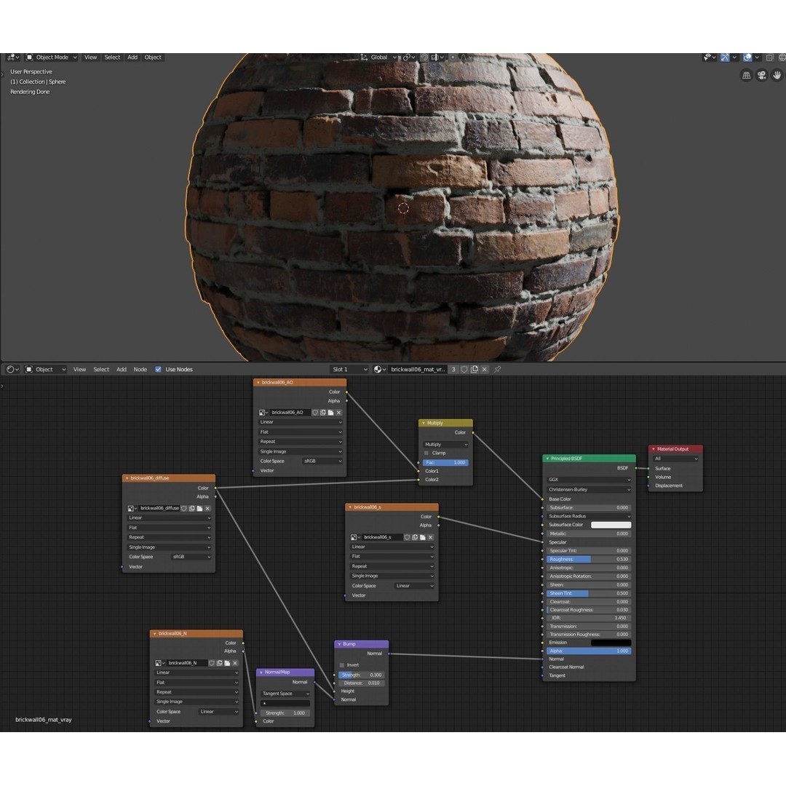786x786 pixels.
Task: Toggle fake user shield on brickwall06_s image
Action: point(407,537)
